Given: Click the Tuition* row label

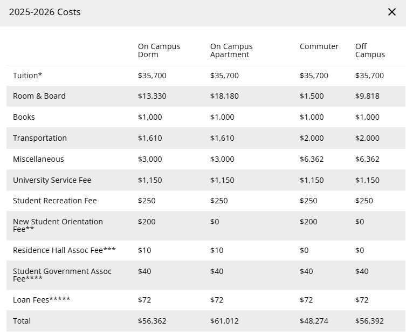Looking at the screenshot, I should pos(27,76).
